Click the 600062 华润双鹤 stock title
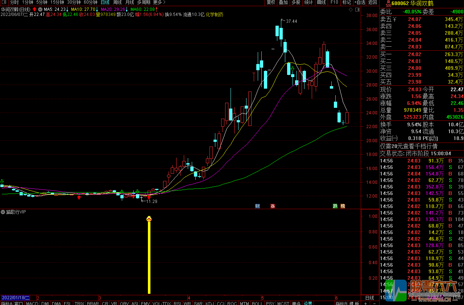The image size is (464, 305). point(413,4)
